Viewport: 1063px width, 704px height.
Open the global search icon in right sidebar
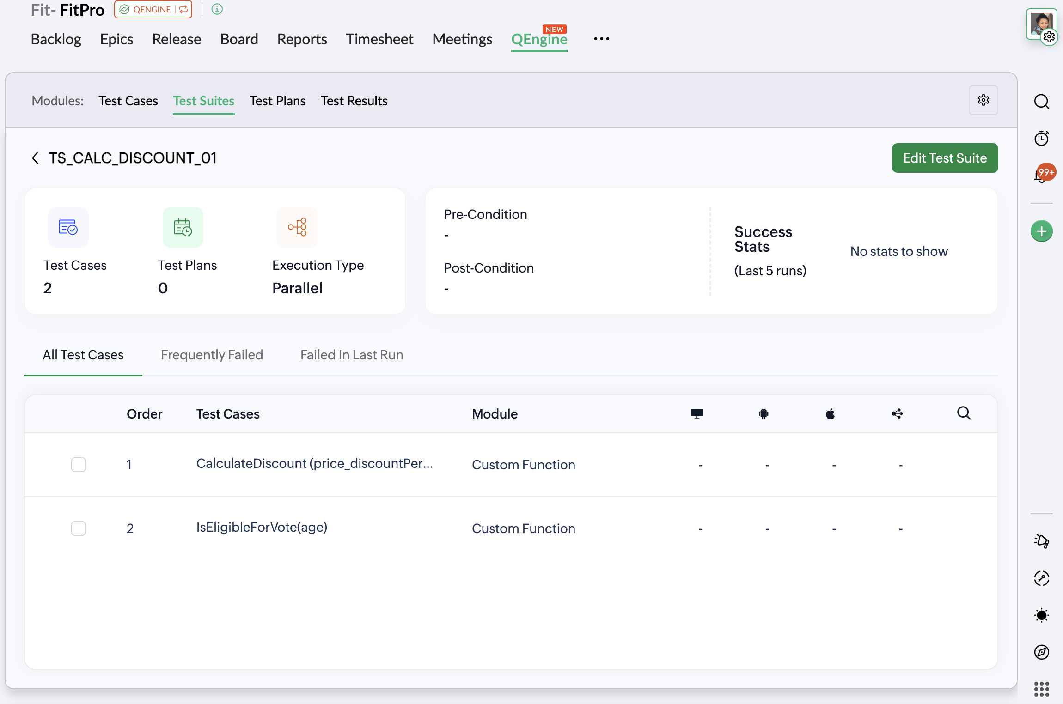click(1041, 101)
